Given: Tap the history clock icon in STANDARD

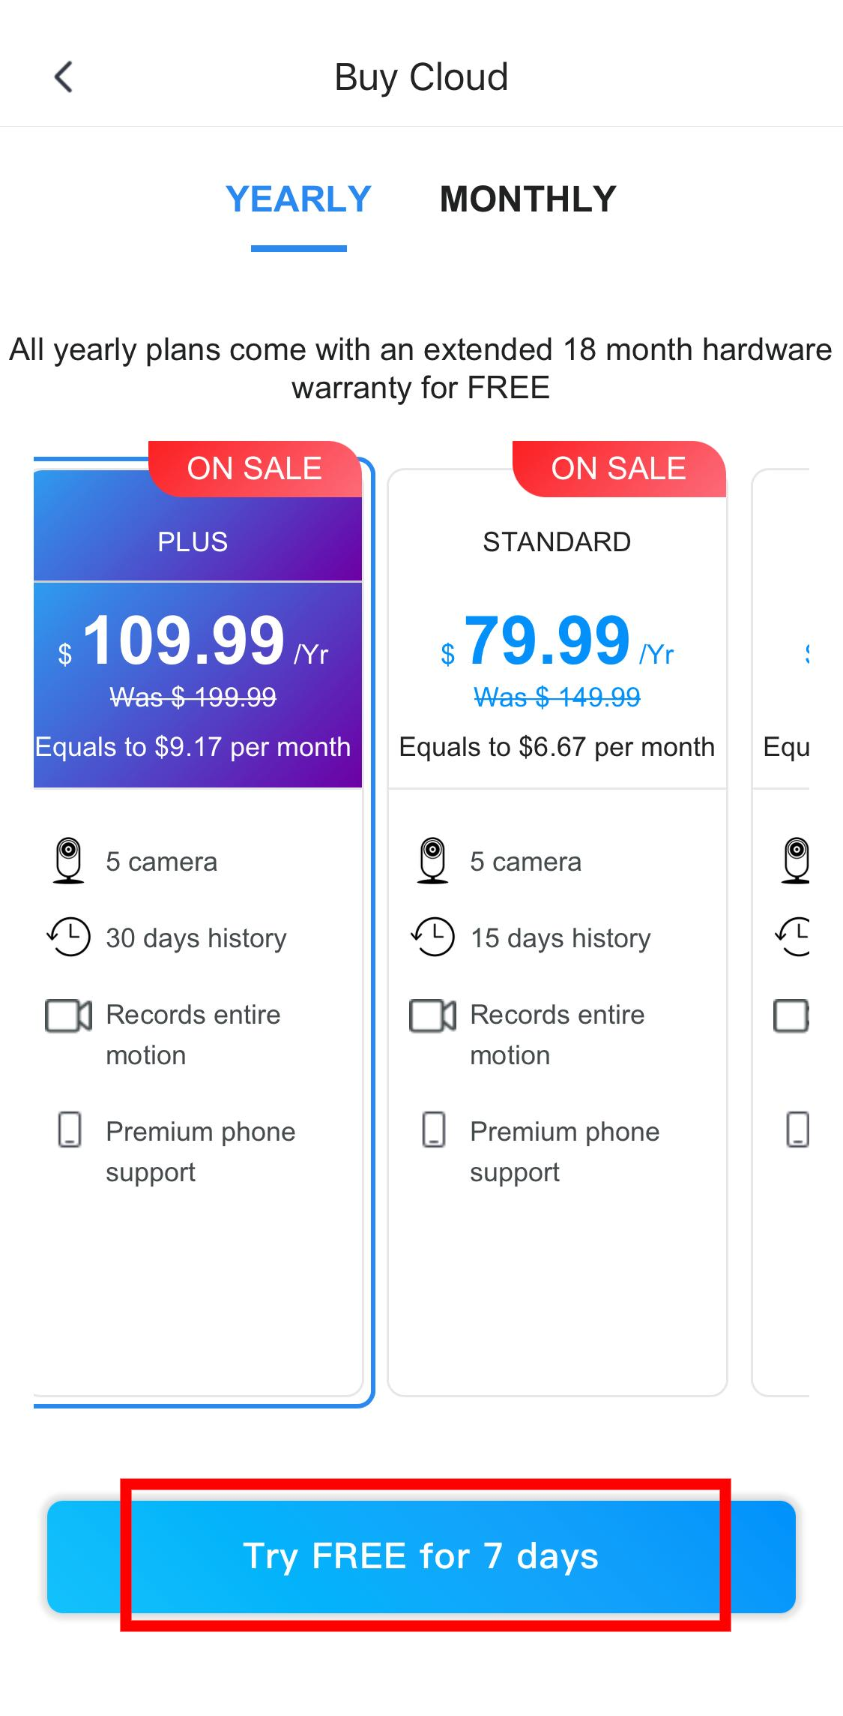Looking at the screenshot, I should [432, 937].
